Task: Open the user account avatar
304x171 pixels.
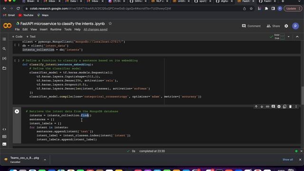Action: (x=295, y=26)
